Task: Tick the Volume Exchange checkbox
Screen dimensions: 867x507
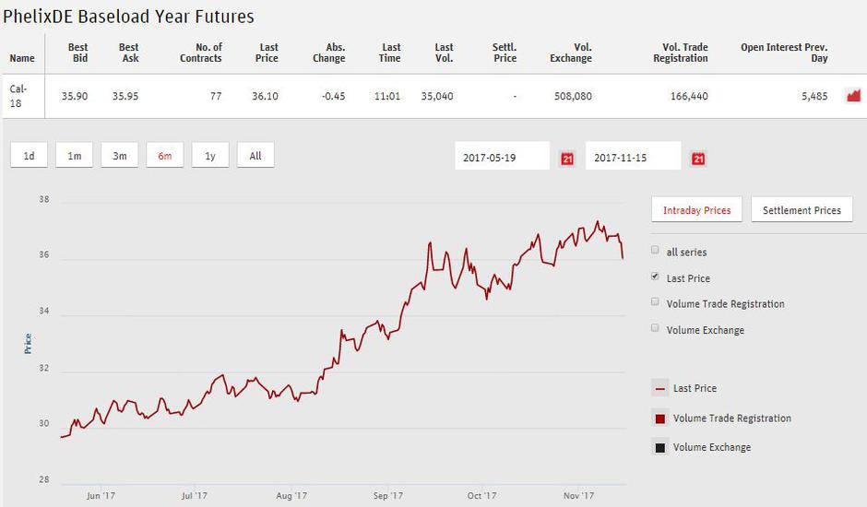Action: (655, 328)
